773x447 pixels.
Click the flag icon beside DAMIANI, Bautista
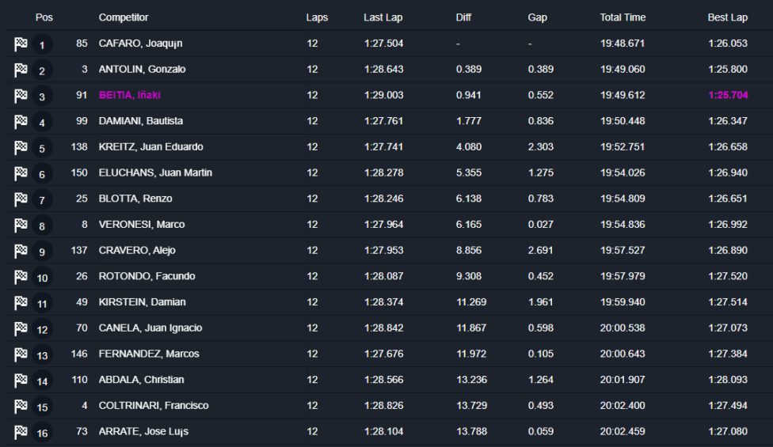[21, 122]
